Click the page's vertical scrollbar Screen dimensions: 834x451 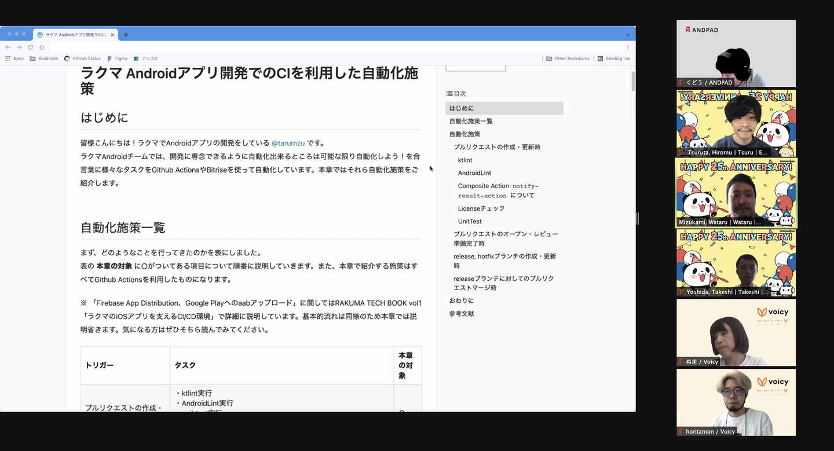(x=633, y=81)
